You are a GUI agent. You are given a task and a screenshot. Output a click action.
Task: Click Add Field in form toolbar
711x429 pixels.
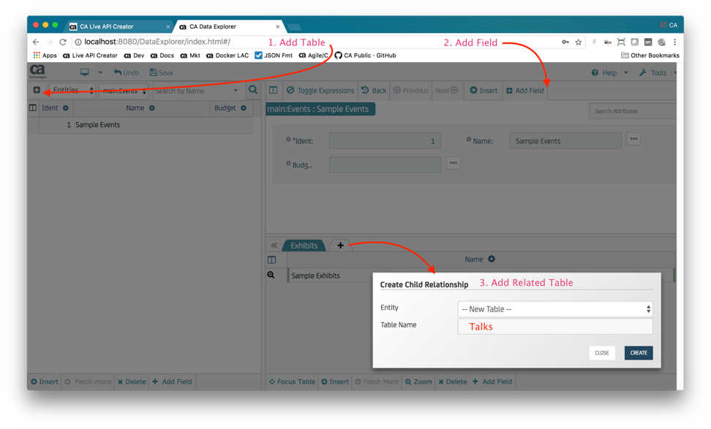(525, 91)
